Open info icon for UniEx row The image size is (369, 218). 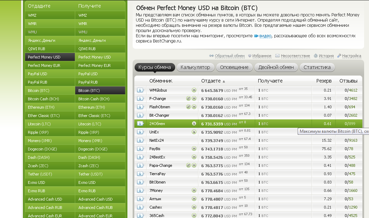point(140,132)
